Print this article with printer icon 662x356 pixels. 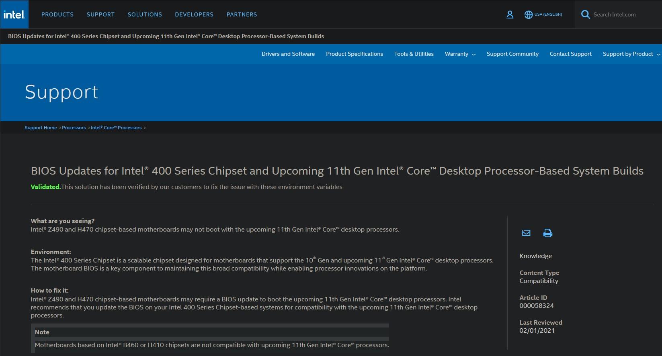(x=547, y=233)
